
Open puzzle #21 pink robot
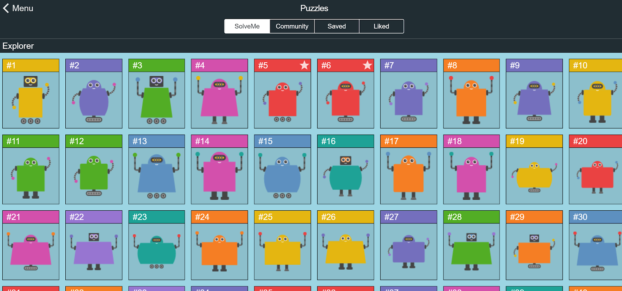coord(31,245)
